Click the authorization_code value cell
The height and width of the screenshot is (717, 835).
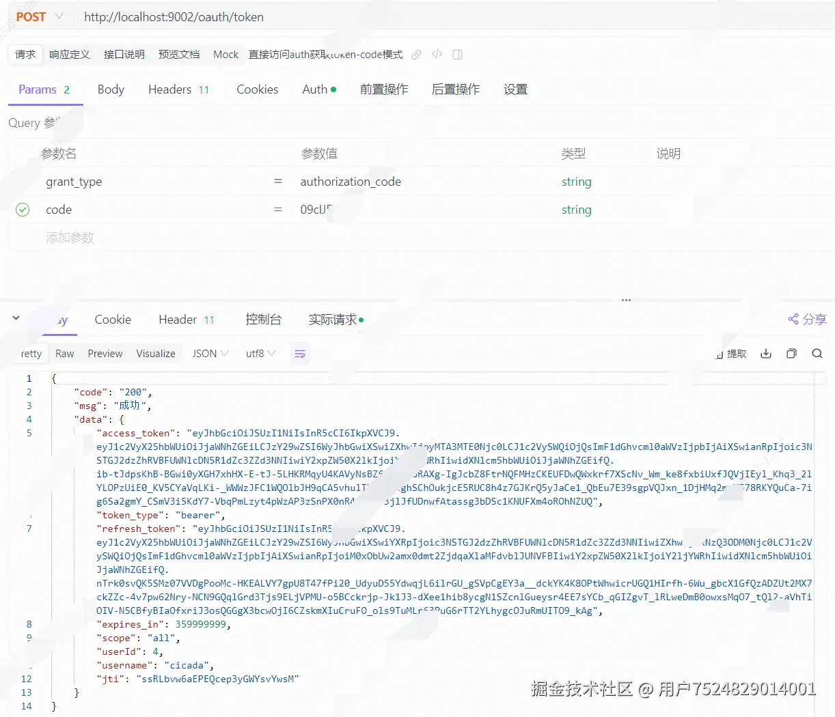pyautogui.click(x=351, y=182)
